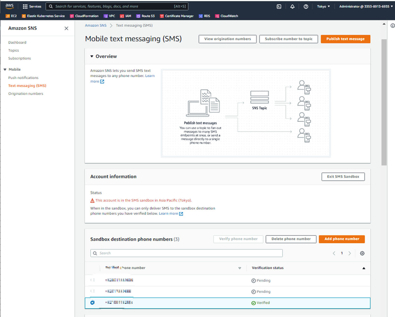Click Subscribe number to topic button
395x317 pixels.
289,39
